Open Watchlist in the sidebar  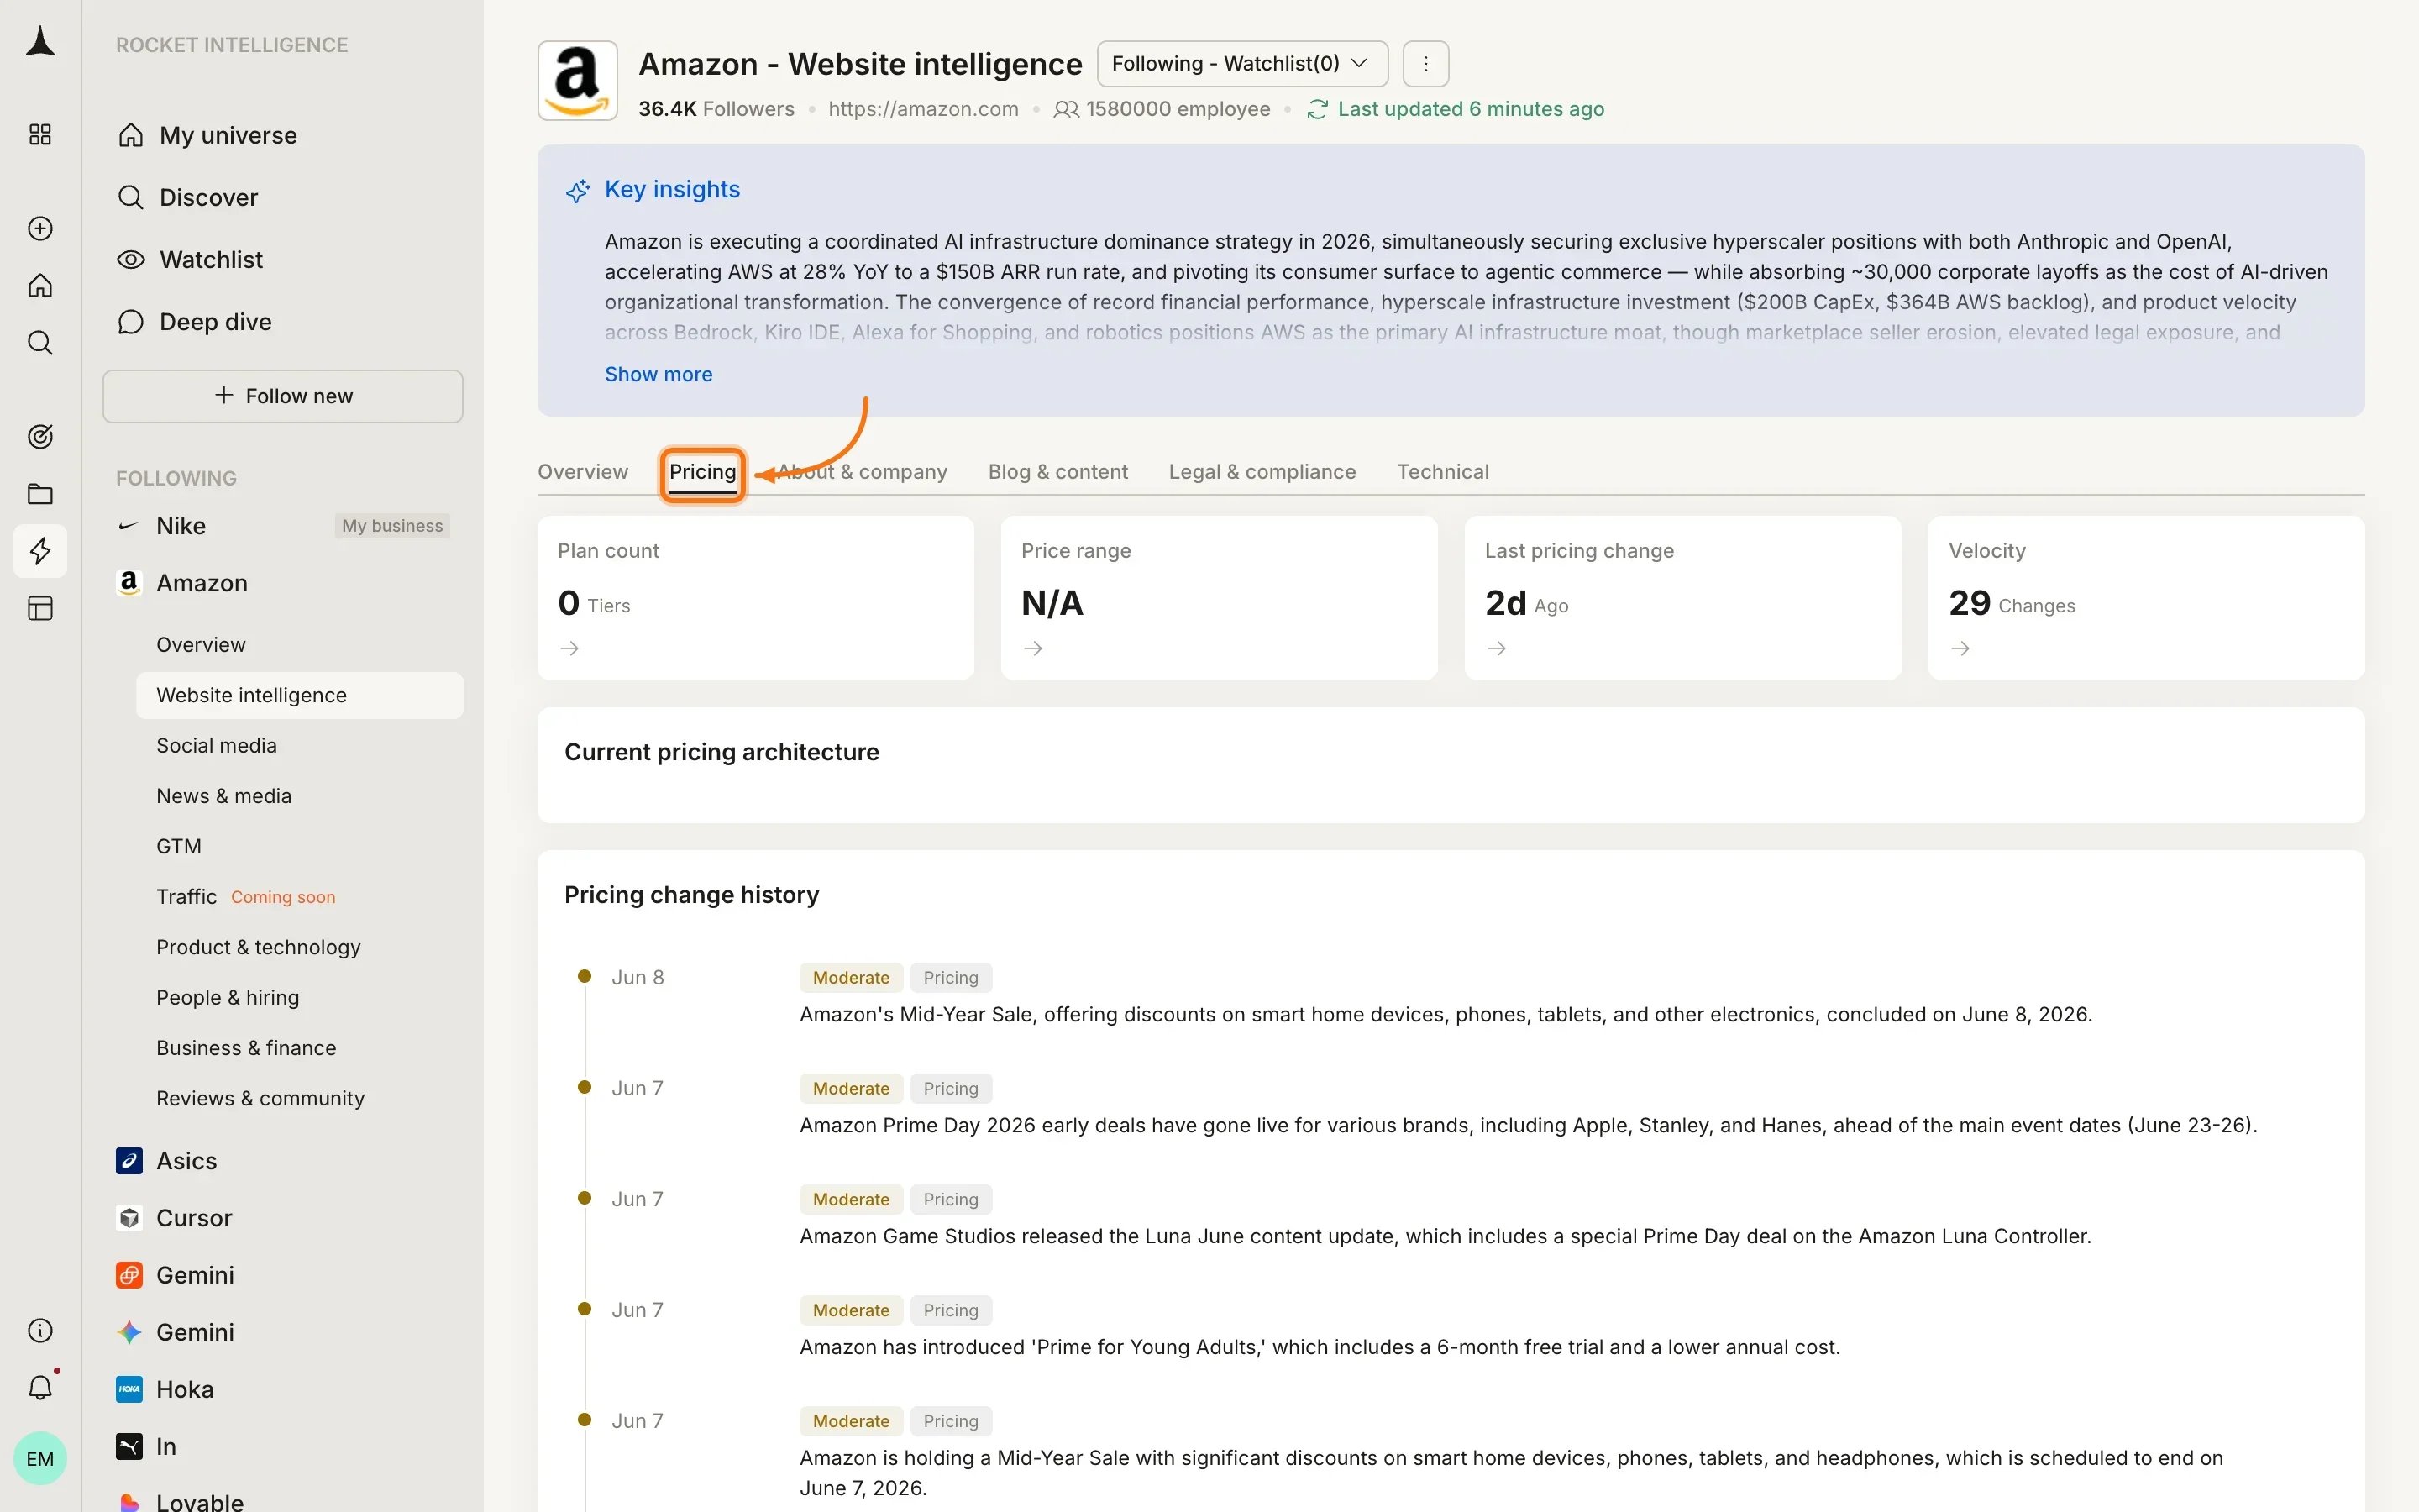coord(211,260)
